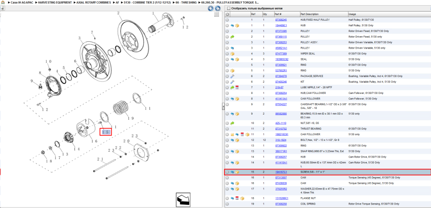The height and width of the screenshot is (208, 431).
Task: Click the Qty column header
Action: click(x=268, y=14)
